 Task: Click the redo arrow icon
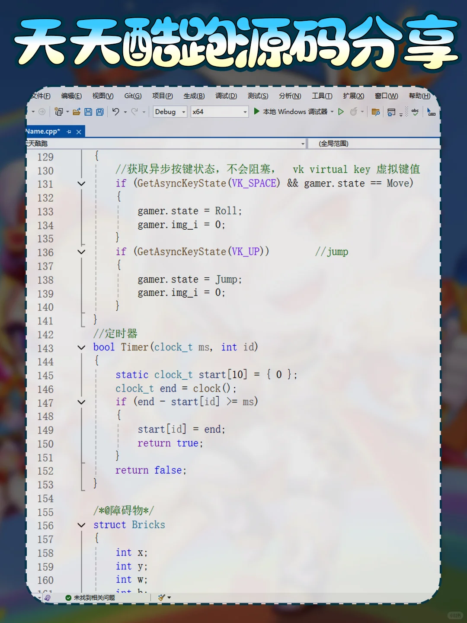coord(134,112)
